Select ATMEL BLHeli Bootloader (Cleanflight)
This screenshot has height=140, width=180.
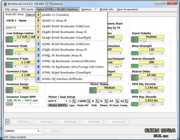coord(71,73)
